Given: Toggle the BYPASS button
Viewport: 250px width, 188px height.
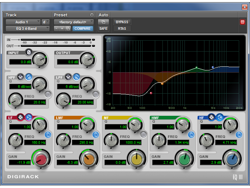Looking at the screenshot, I should coord(122,22).
